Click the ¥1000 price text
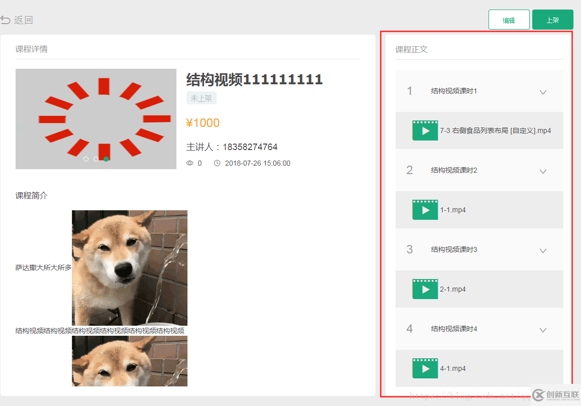581x406 pixels. 203,123
